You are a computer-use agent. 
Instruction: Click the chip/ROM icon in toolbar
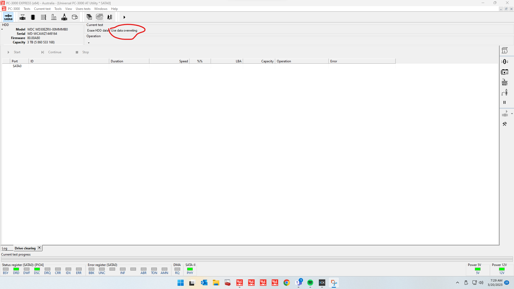[x=33, y=17]
